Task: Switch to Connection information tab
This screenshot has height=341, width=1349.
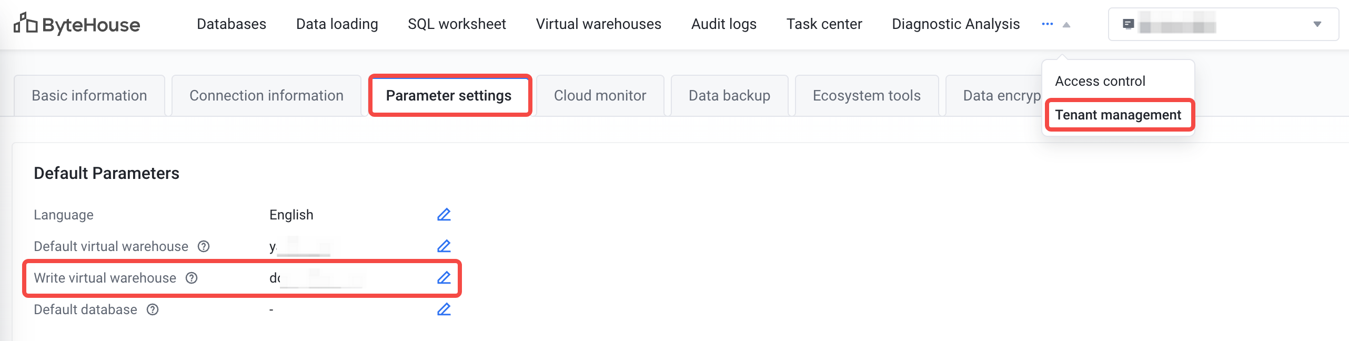Action: pos(266,96)
